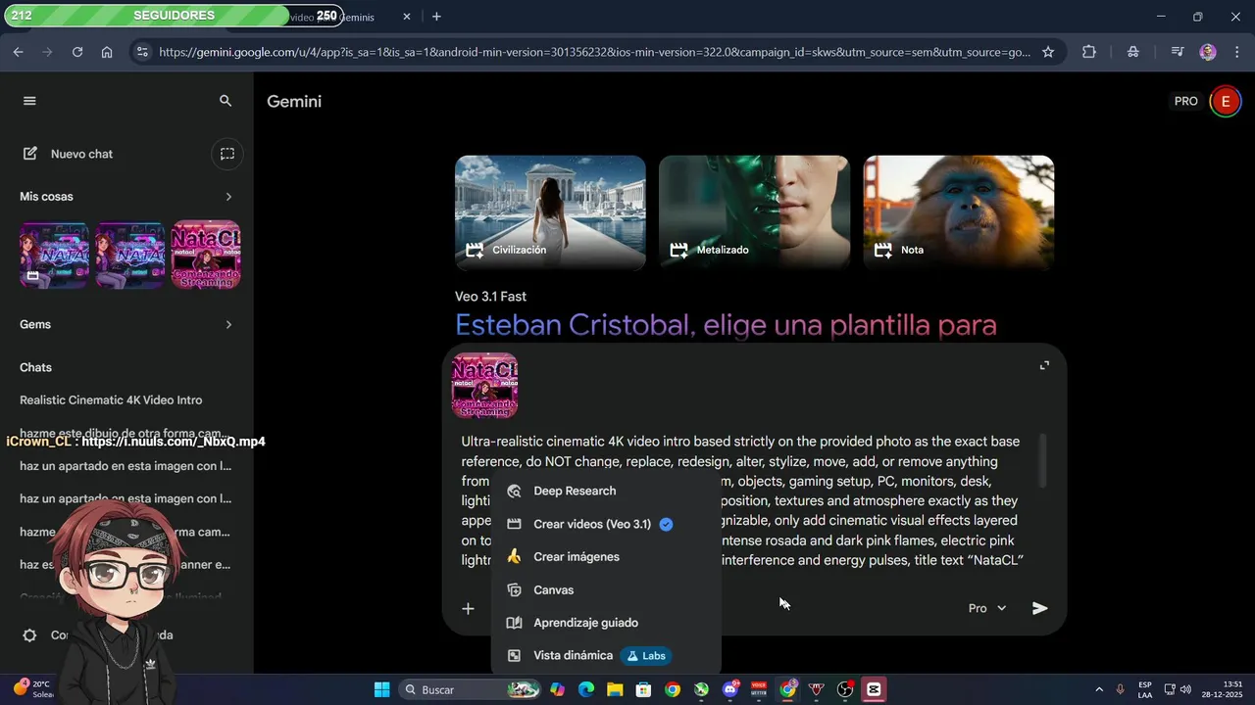
Task: Select the Civilización video template card
Action: click(x=550, y=211)
